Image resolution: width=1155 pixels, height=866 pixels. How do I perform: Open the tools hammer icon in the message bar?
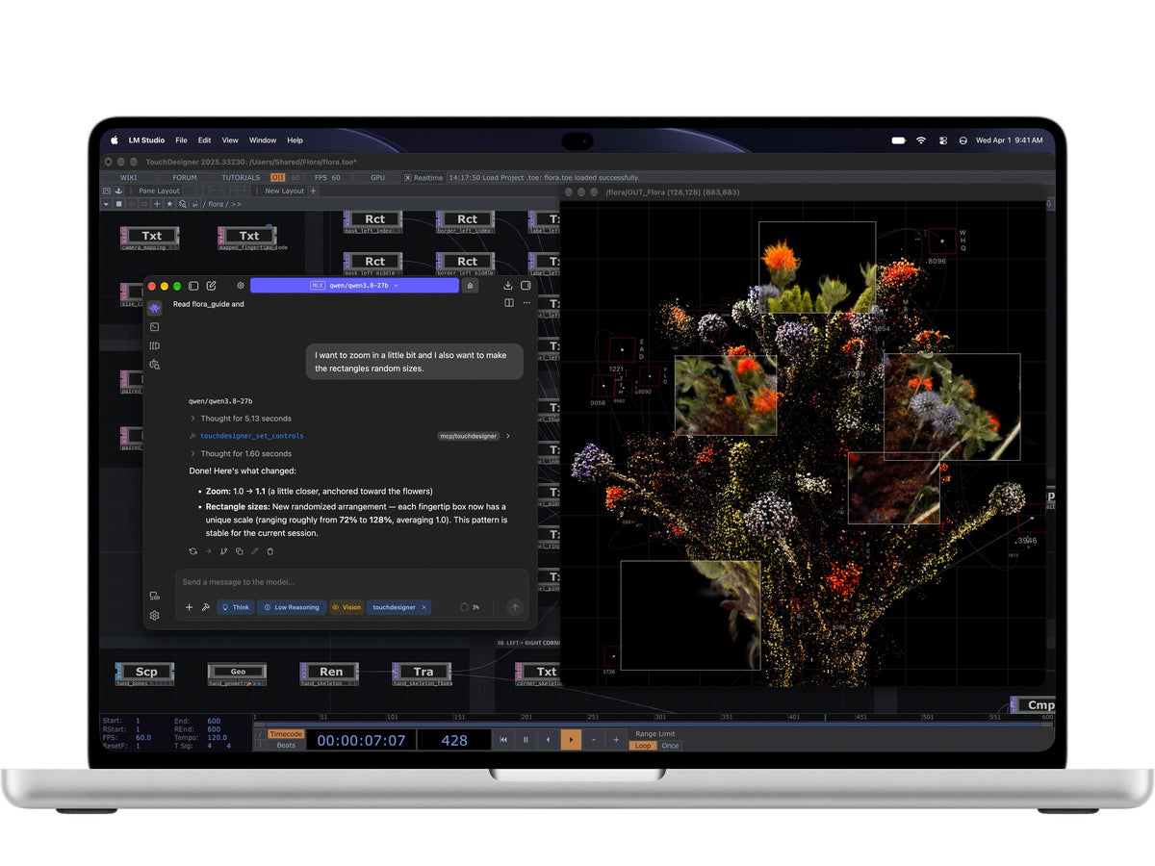pyautogui.click(x=205, y=607)
